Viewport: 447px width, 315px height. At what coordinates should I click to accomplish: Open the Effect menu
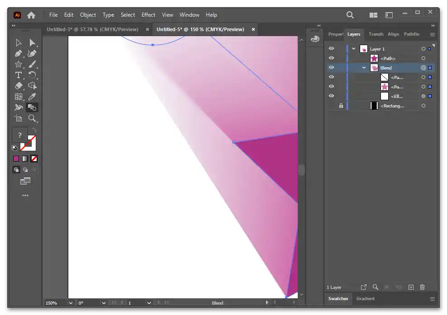[x=148, y=15]
